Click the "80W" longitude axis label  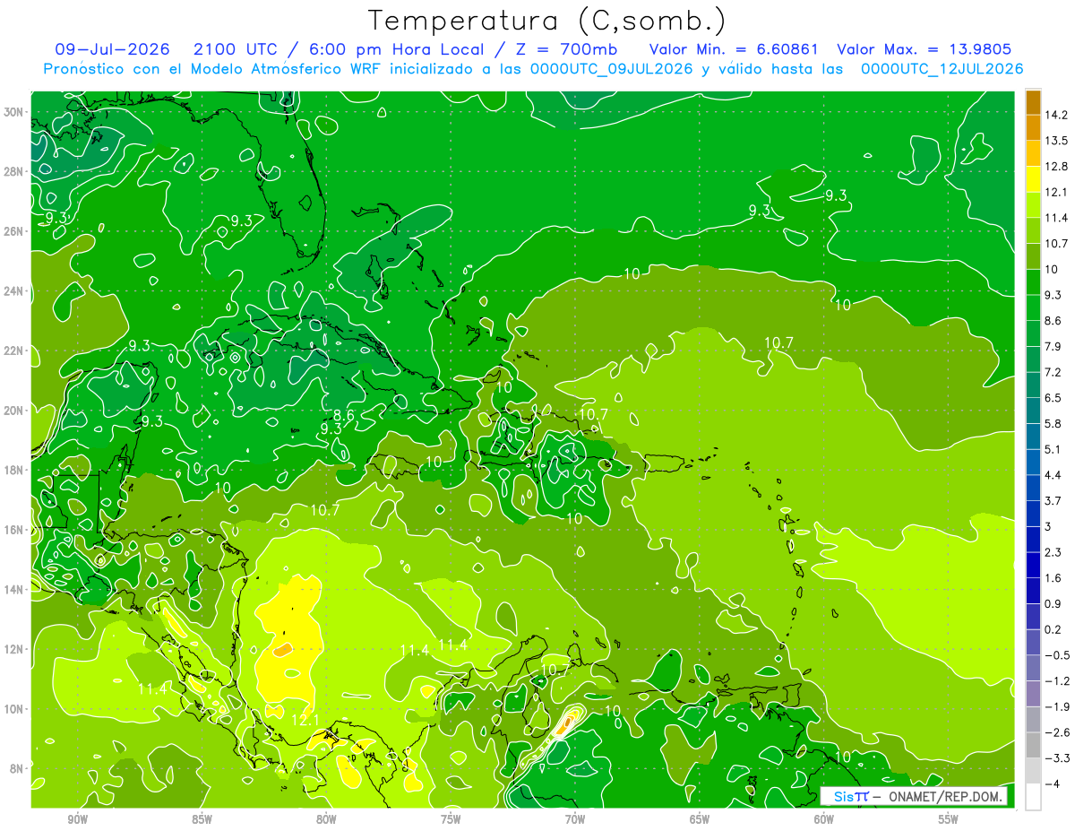(326, 820)
